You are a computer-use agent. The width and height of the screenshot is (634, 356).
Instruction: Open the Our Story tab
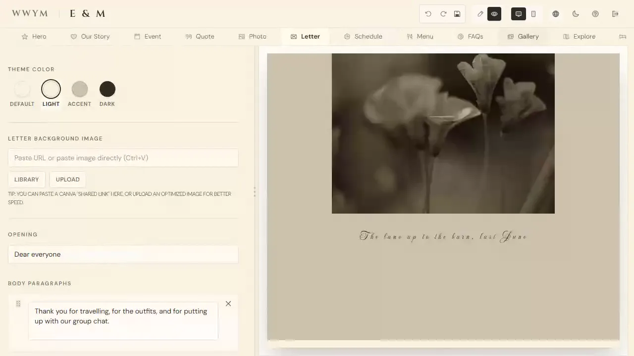(90, 37)
